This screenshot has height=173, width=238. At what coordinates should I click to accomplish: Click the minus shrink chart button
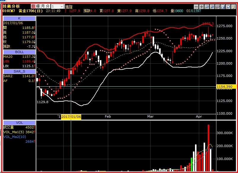[197, 7]
